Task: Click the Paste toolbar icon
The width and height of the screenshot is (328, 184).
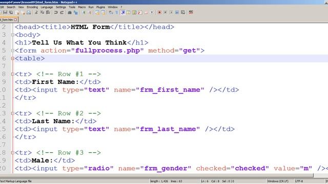Action: coord(48,12)
